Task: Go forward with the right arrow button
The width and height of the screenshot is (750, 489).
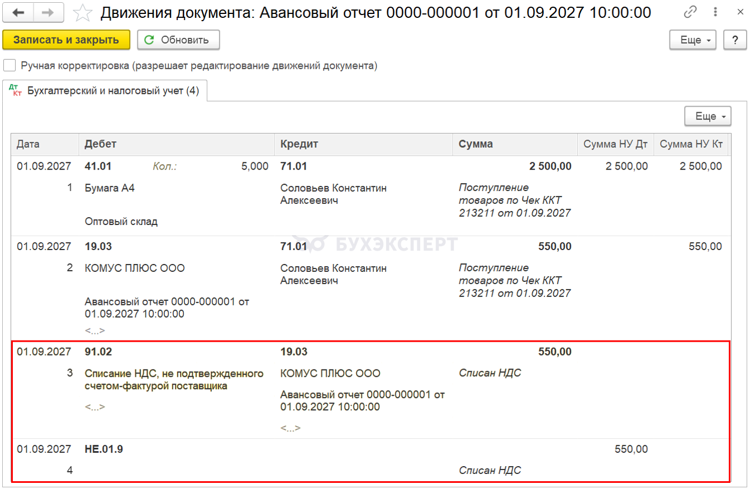Action: click(x=49, y=12)
